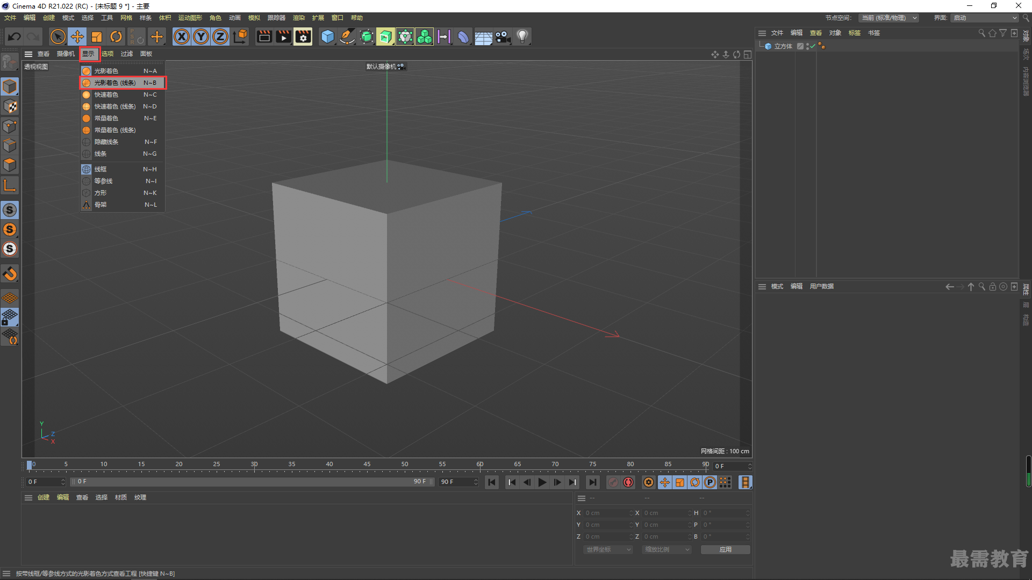This screenshot has height=580, width=1032.
Task: Click the Undo arrow icon
Action: click(15, 37)
